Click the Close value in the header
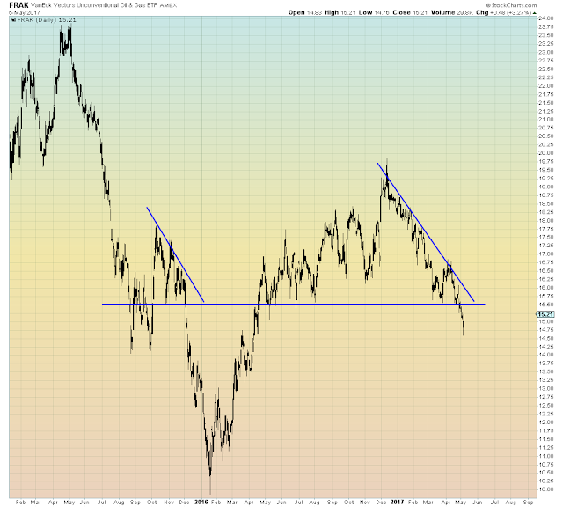 (x=420, y=12)
